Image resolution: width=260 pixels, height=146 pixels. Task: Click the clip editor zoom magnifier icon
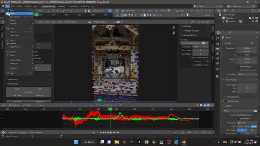[x=173, y=28]
